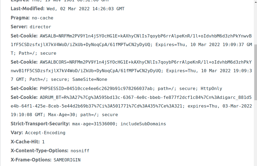Click the no-cache Pragma value
257x166 pixels.
coord(43,18)
